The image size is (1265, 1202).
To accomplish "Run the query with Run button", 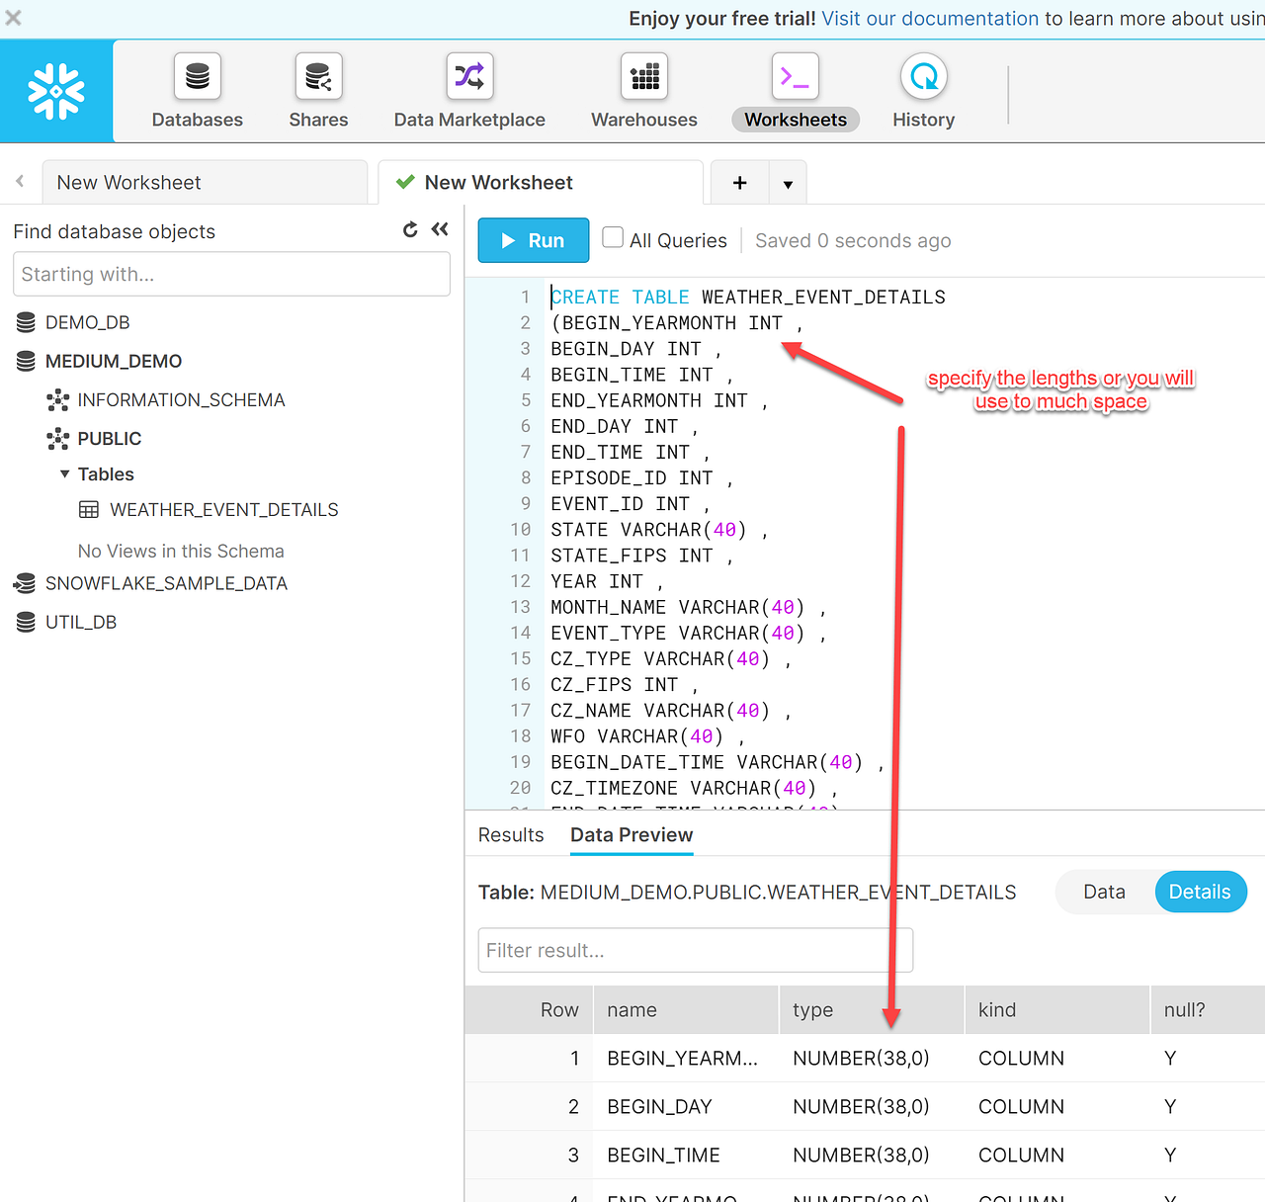I will pos(534,240).
